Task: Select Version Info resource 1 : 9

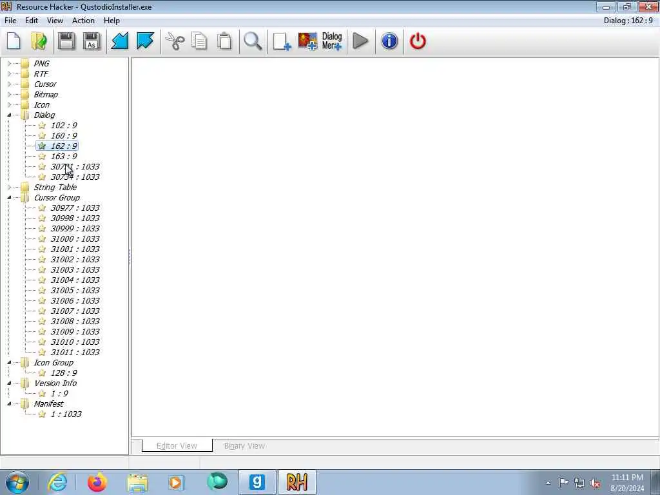Action: tap(59, 394)
